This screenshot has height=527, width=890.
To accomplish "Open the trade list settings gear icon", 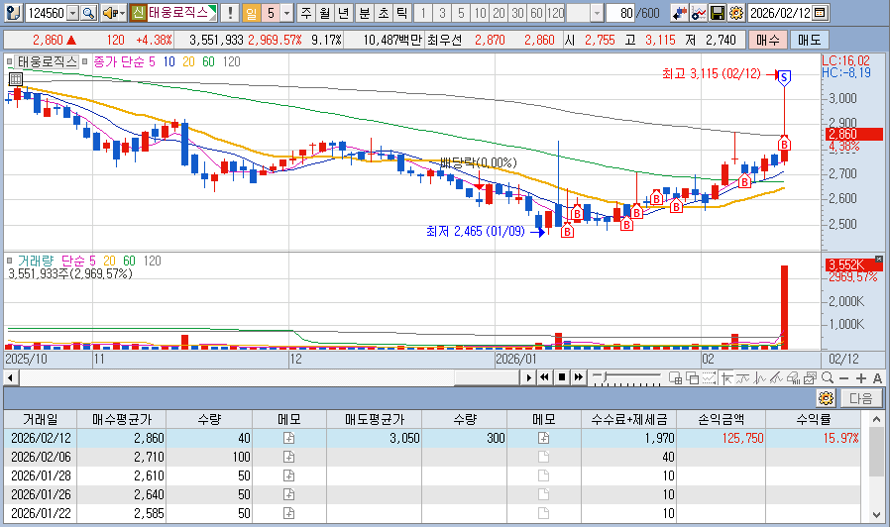I will pyautogui.click(x=826, y=398).
